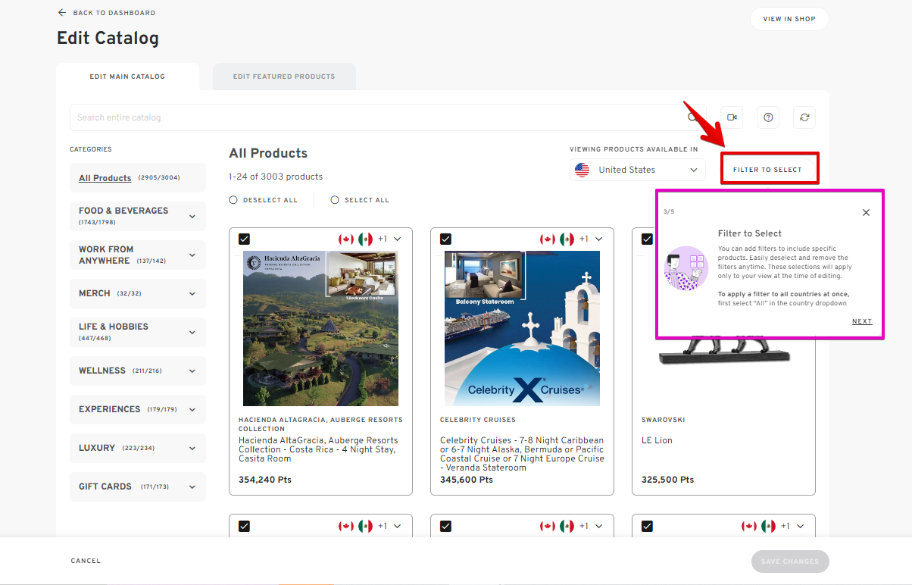Select the Deselect All radio button
The height and width of the screenshot is (585, 912).
(x=233, y=200)
